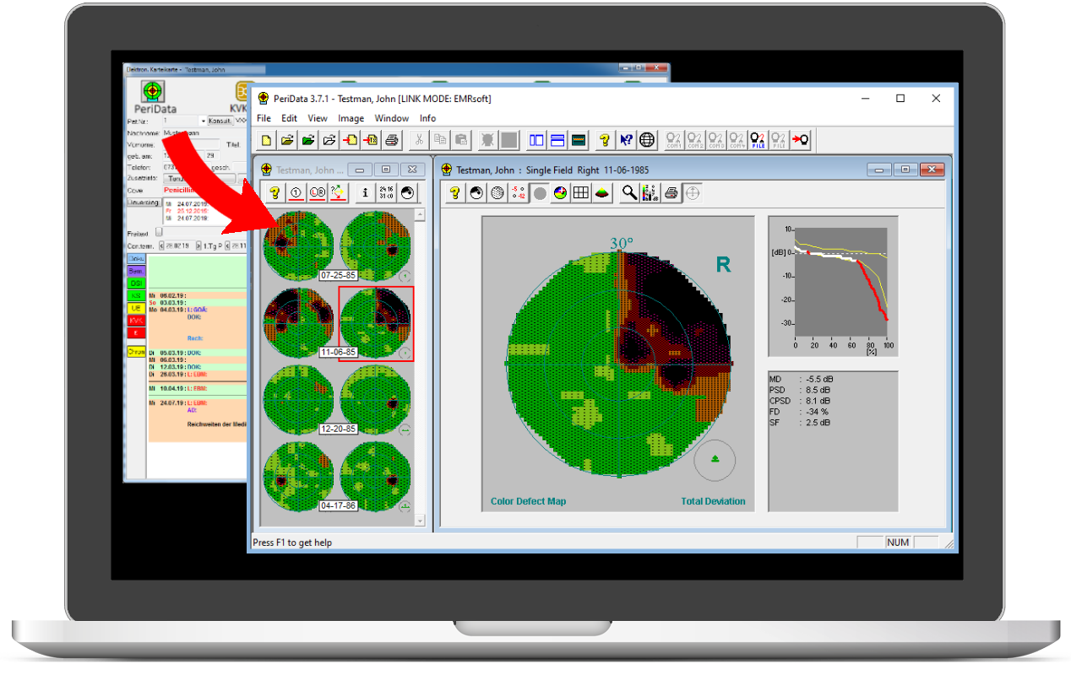Open the Edit menu

[289, 118]
